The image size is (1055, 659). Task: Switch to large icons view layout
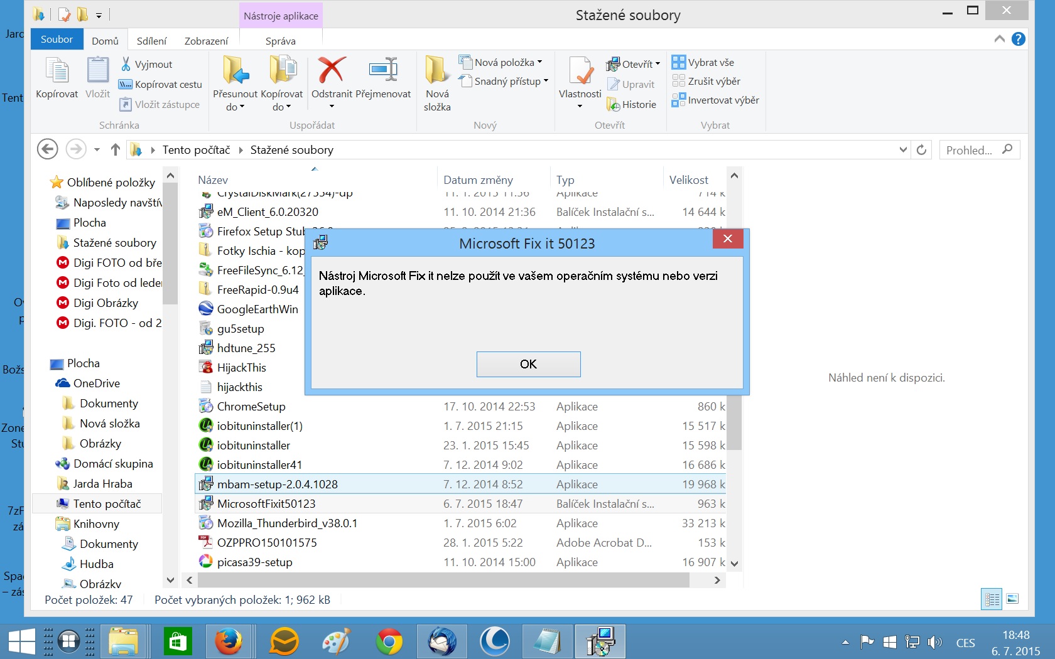1012,599
